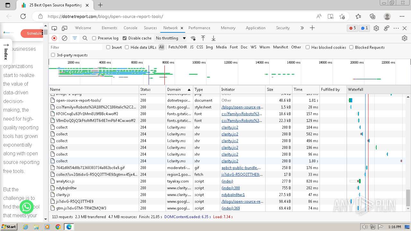Click the taskbar volume icon
Viewport: 411px width, 231px height.
tap(364, 227)
